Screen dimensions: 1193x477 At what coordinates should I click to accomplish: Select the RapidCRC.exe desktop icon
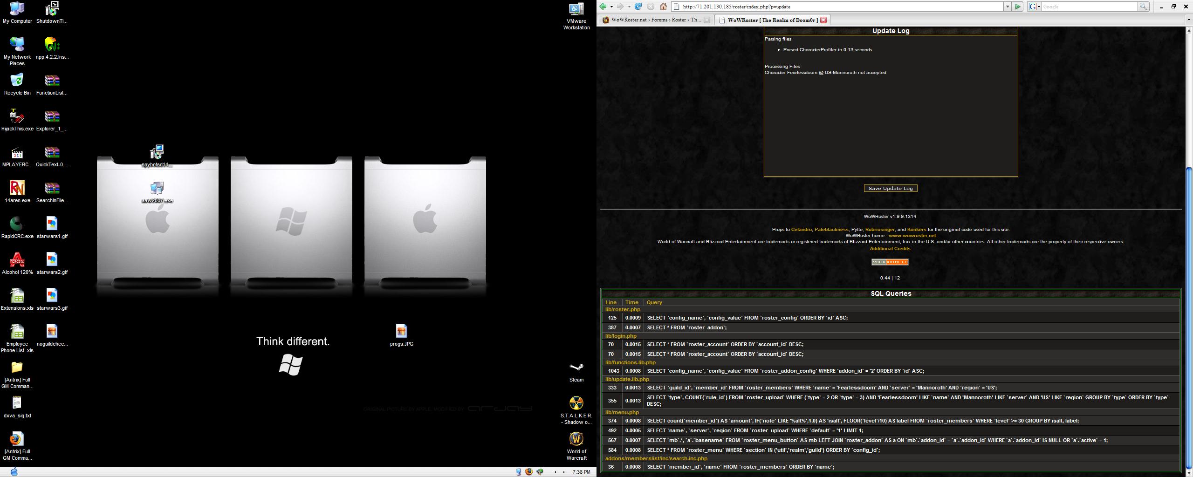17,227
